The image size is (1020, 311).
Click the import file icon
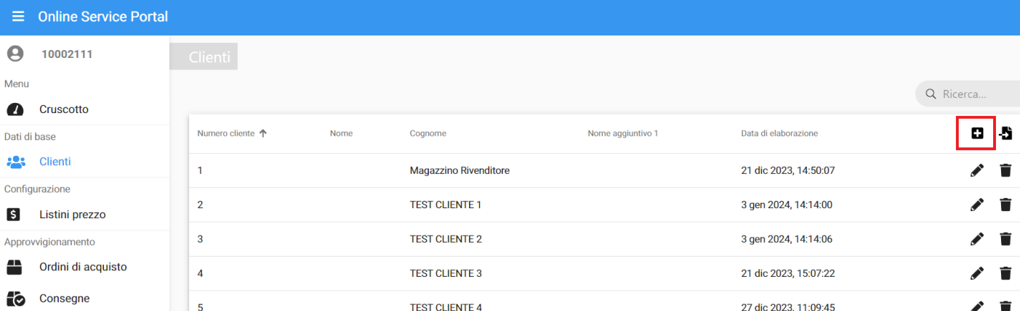1005,133
